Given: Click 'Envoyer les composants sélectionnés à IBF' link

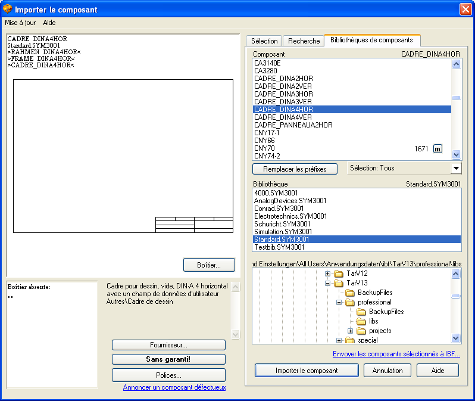Looking at the screenshot, I should [396, 354].
